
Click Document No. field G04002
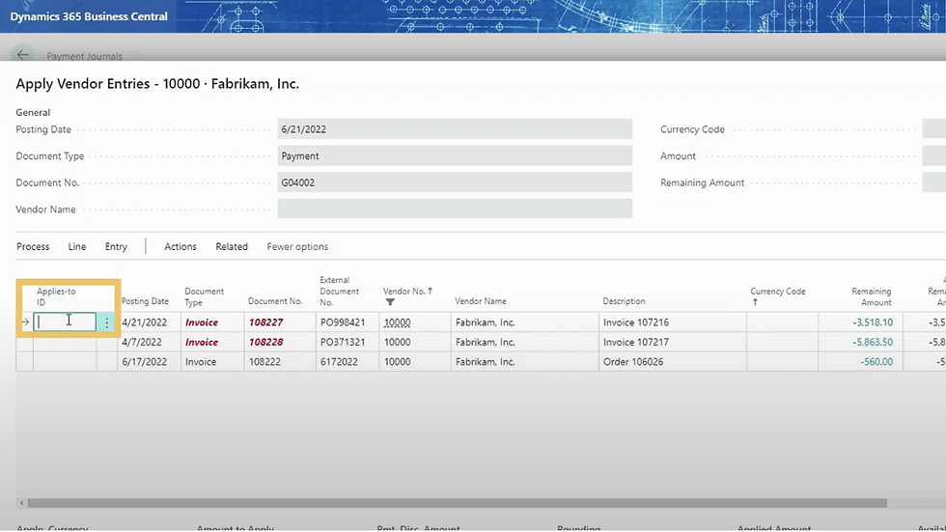[x=455, y=182]
